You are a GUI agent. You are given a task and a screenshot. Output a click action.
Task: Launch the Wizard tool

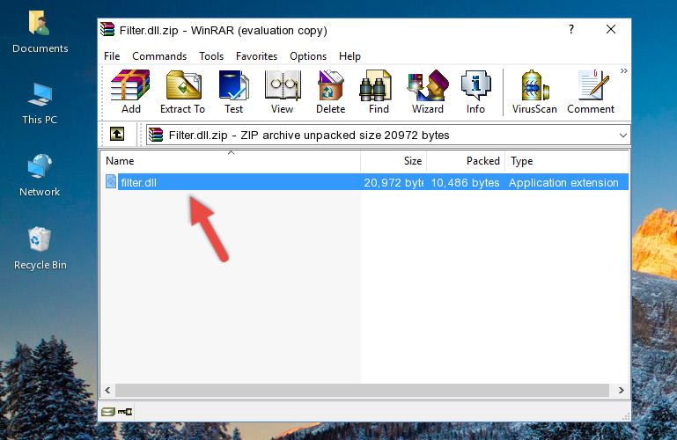(x=428, y=92)
